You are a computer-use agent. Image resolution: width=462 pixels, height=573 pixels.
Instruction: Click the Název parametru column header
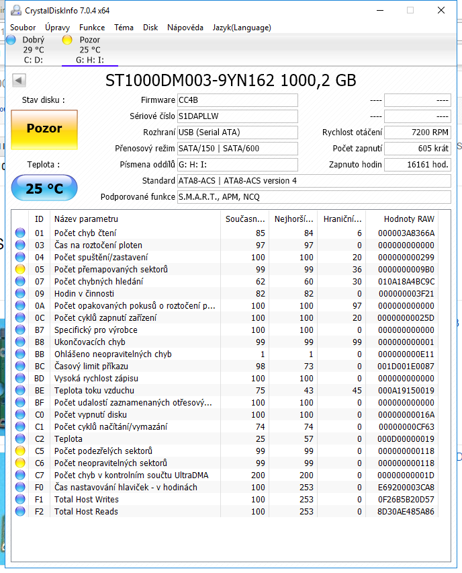click(135, 219)
